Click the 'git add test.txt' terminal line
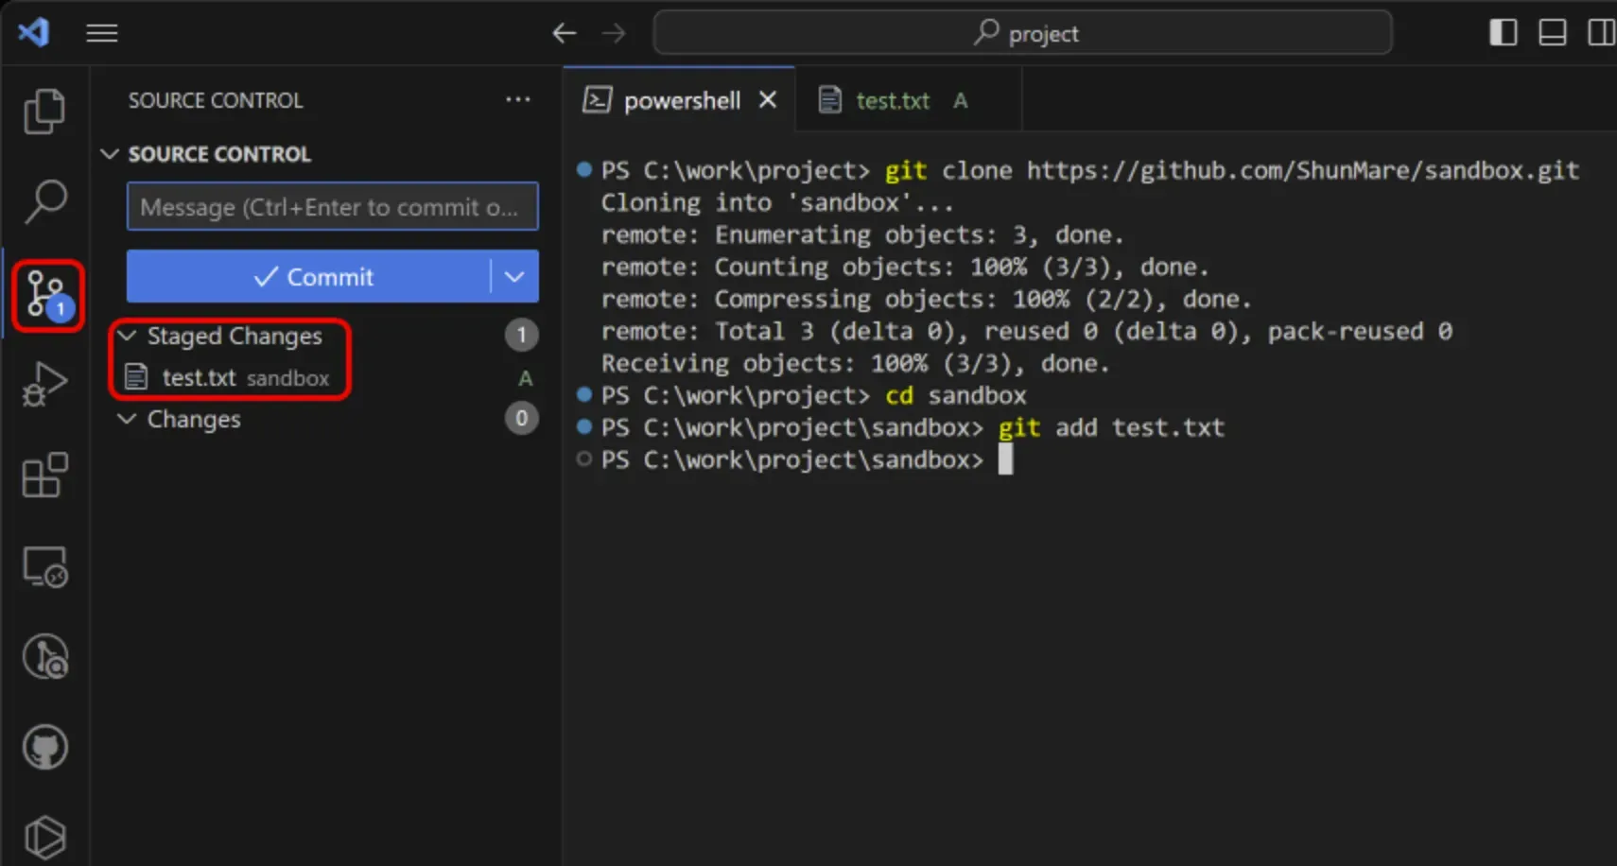 click(x=913, y=427)
